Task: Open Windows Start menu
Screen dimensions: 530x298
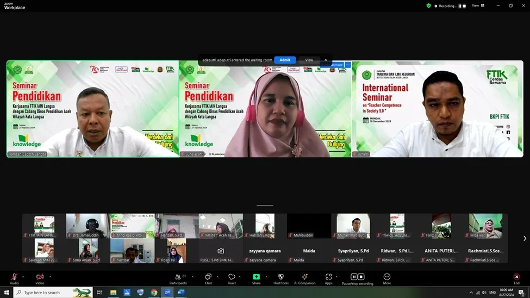Action: 7,292
